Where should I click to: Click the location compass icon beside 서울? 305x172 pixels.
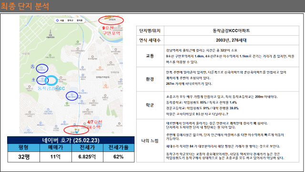[57, 20]
